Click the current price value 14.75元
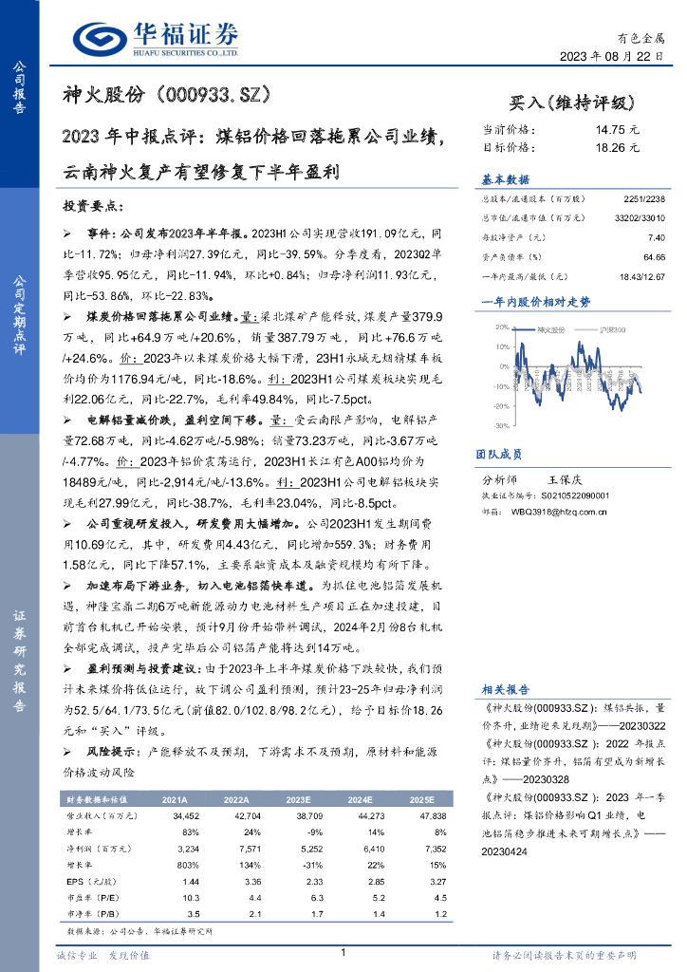The image size is (687, 972). 618,129
